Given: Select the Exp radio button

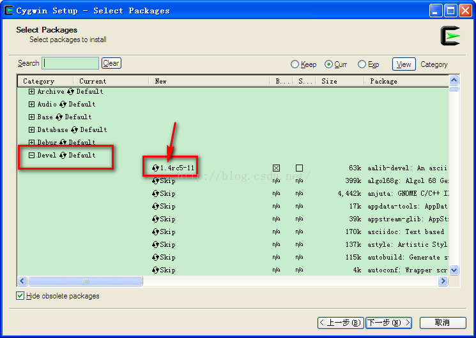Looking at the screenshot, I should click(362, 64).
